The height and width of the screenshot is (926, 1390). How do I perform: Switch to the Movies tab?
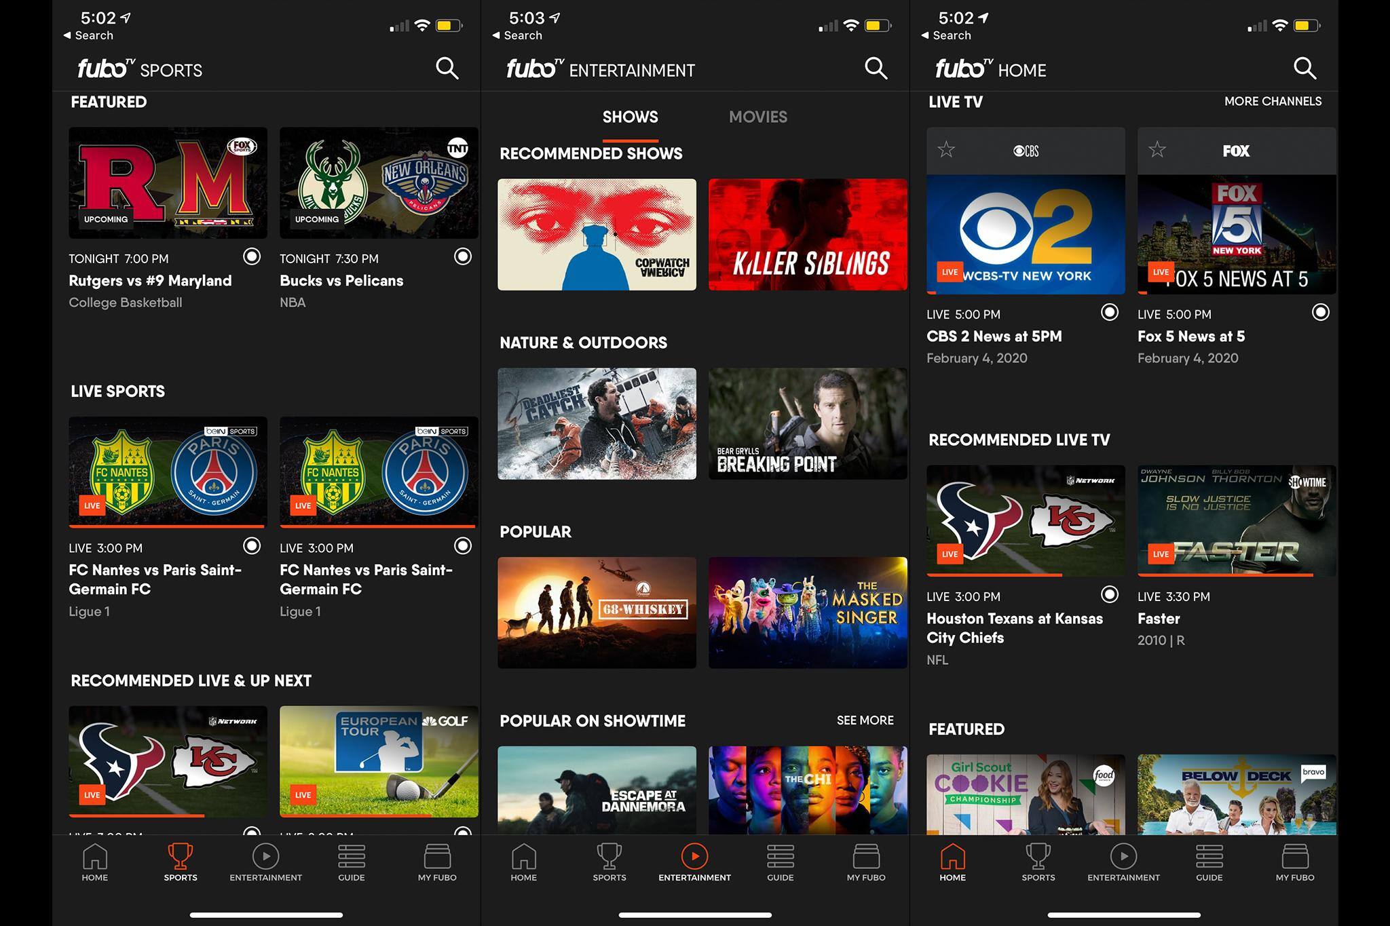pos(757,117)
